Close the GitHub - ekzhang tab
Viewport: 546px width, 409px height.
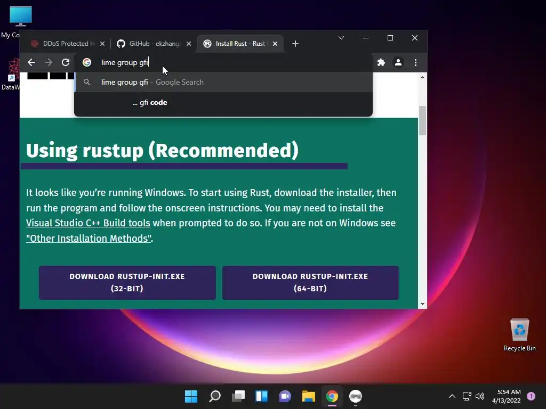point(188,44)
